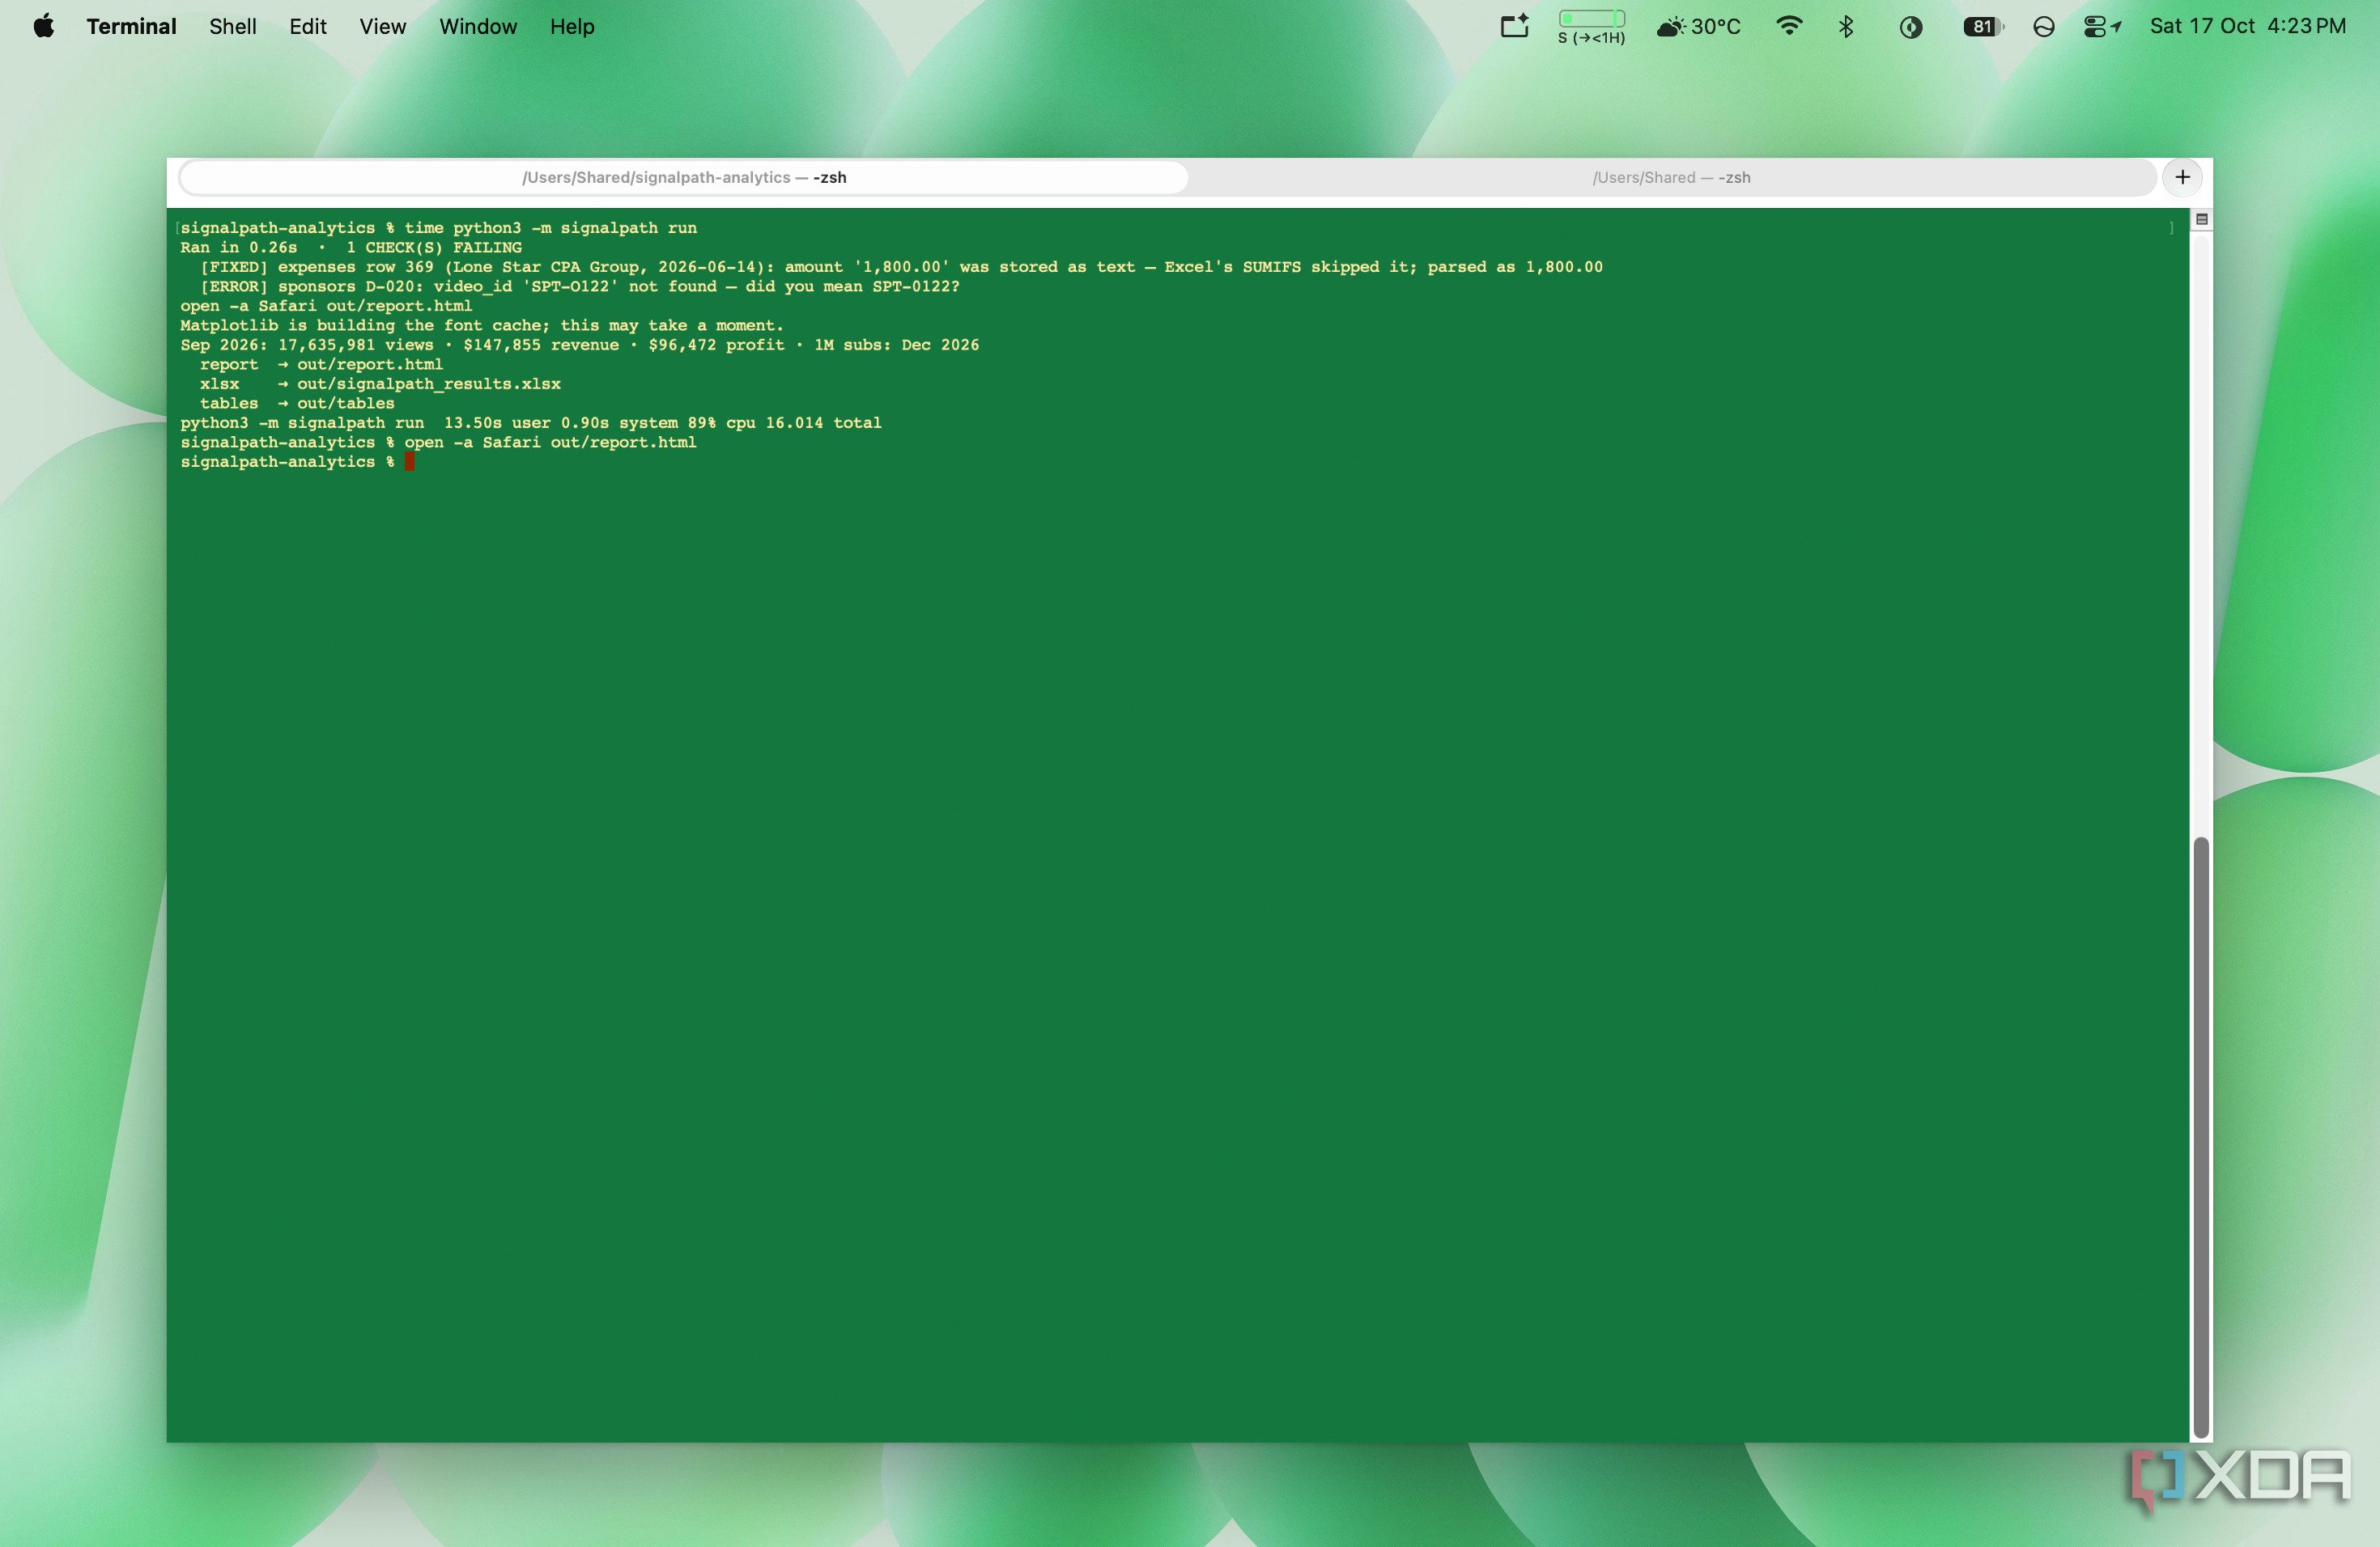This screenshot has height=1547, width=2380.
Task: Open the Apple menu
Action: click(43, 26)
